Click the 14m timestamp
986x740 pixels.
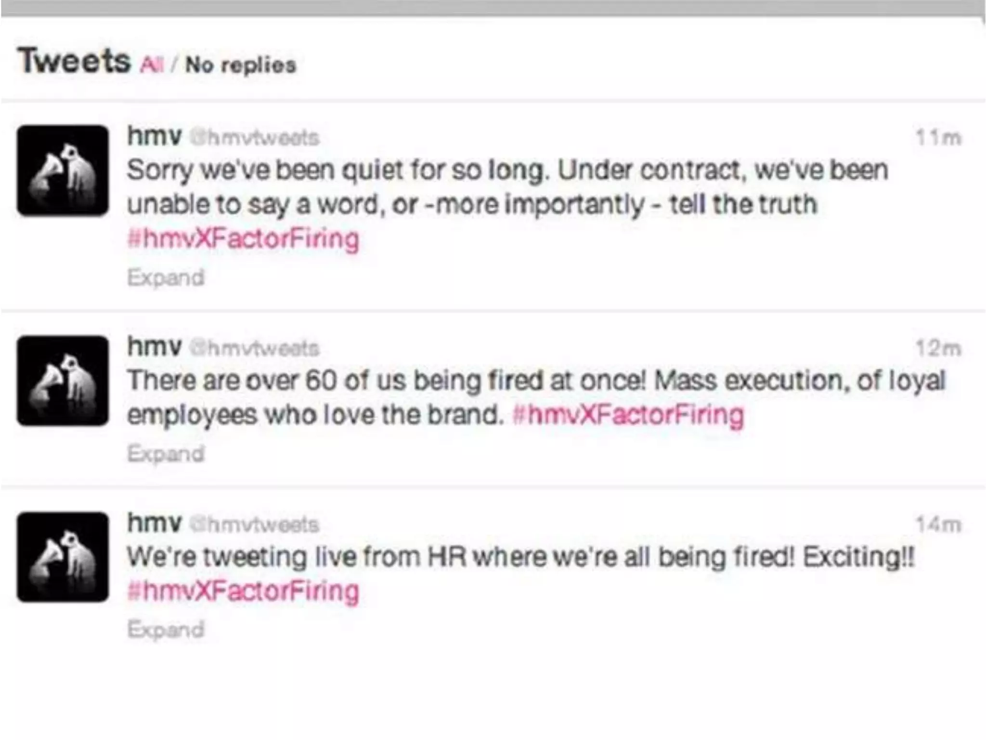938,525
